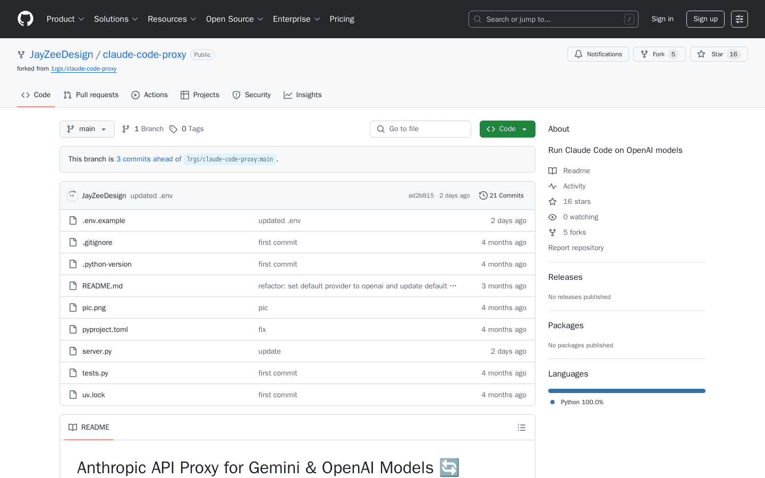The height and width of the screenshot is (478, 765).
Task: Click the Activity pulse icon
Action: pyautogui.click(x=552, y=186)
